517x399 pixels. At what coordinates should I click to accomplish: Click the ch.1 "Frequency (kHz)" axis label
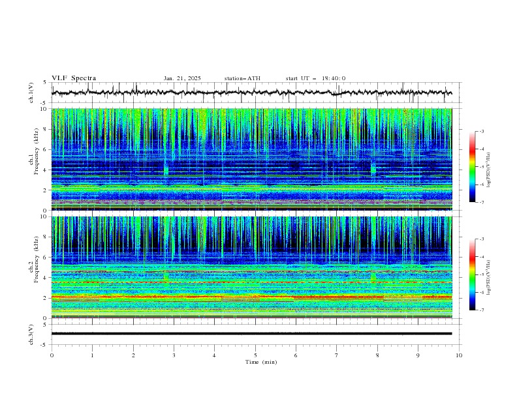(x=36, y=151)
